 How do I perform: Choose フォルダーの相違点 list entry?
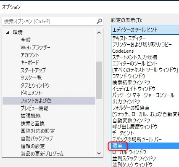(145, 108)
